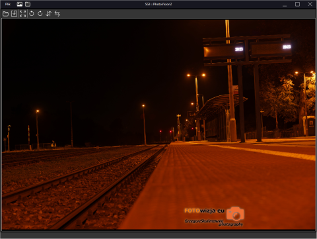The width and height of the screenshot is (317, 239).
Task: Switch to the image view tab icon
Action: coord(20,4)
